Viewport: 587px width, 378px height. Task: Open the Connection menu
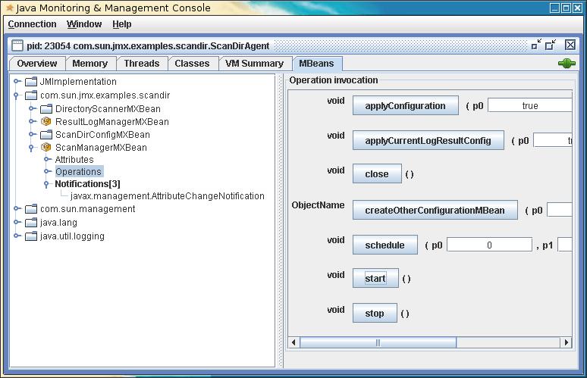click(x=32, y=24)
